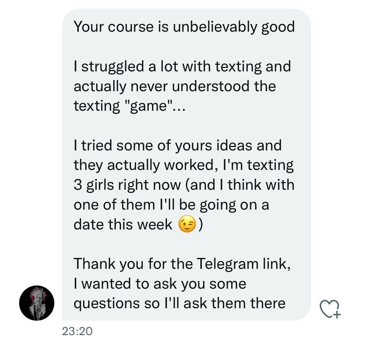This screenshot has width=389, height=345.
Task: Click the winking face emoji
Action: 187,225
